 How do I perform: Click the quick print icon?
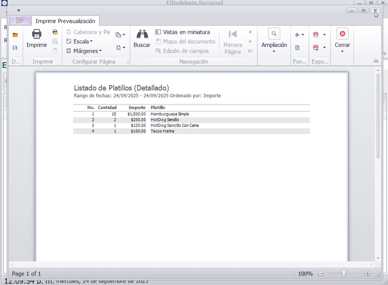55,32
